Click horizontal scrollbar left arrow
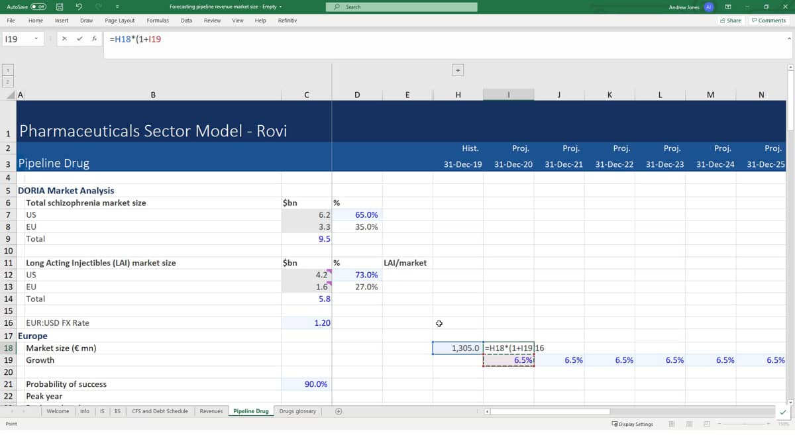The height and width of the screenshot is (447, 795). 488,411
